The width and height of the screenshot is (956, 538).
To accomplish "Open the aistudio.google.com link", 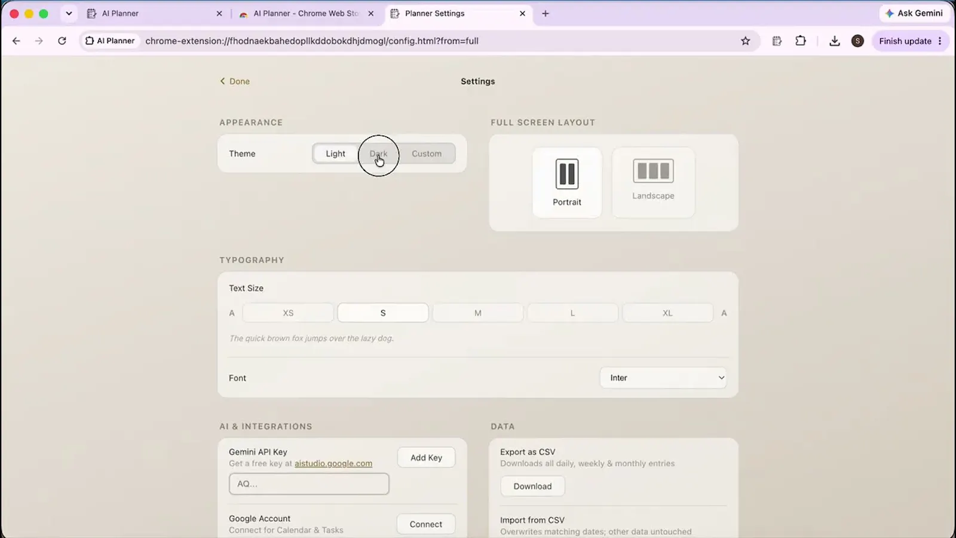I will point(333,463).
